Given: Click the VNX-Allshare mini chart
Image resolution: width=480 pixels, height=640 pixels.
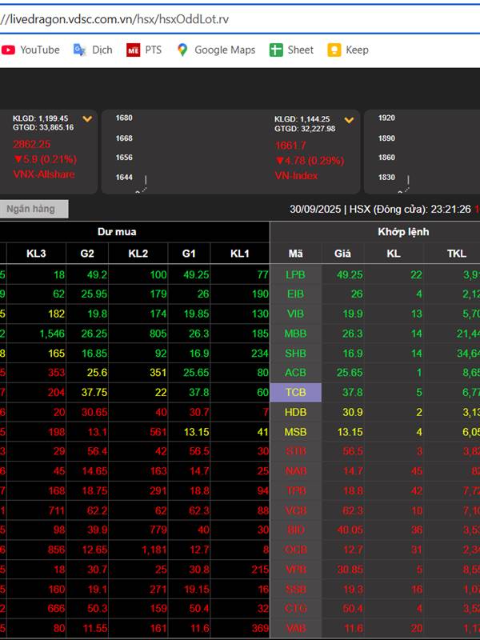Looking at the screenshot, I should (152, 152).
